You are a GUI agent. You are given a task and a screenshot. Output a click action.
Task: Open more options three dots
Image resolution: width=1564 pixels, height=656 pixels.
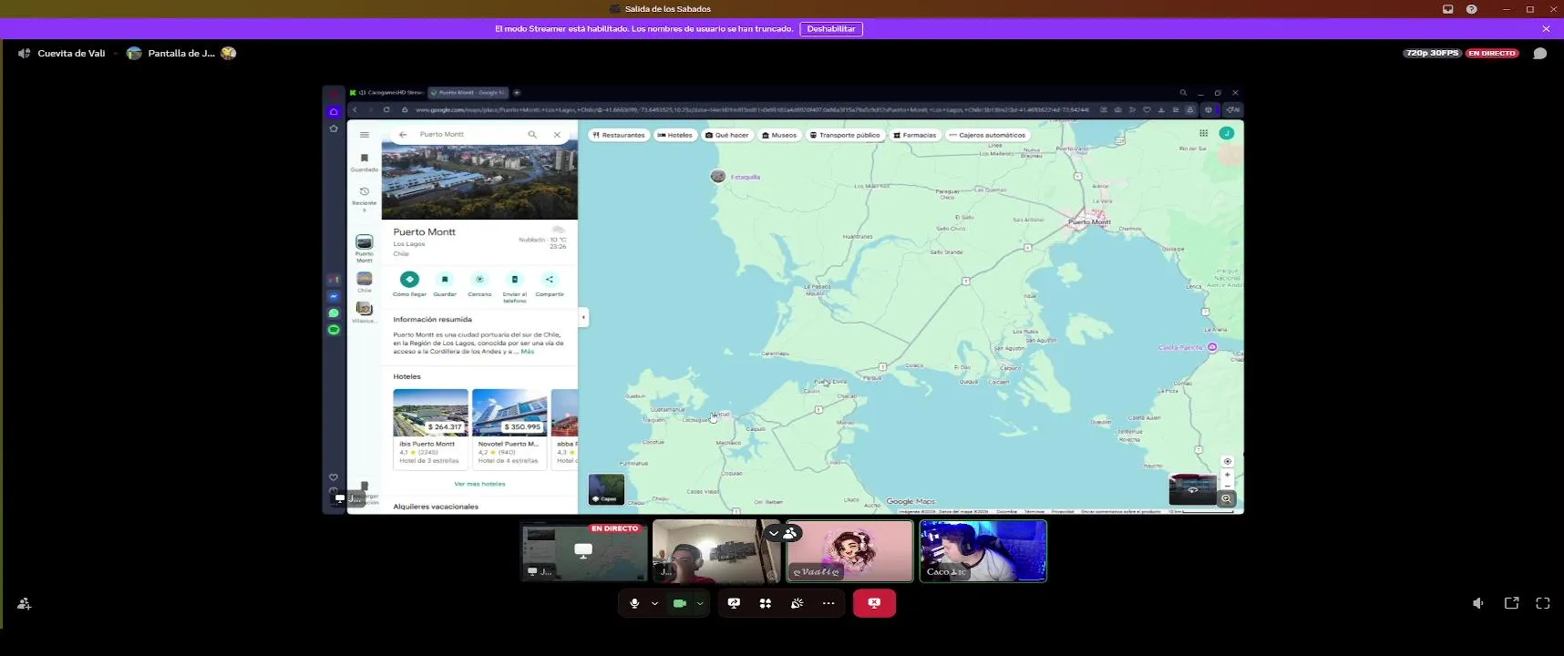(828, 603)
